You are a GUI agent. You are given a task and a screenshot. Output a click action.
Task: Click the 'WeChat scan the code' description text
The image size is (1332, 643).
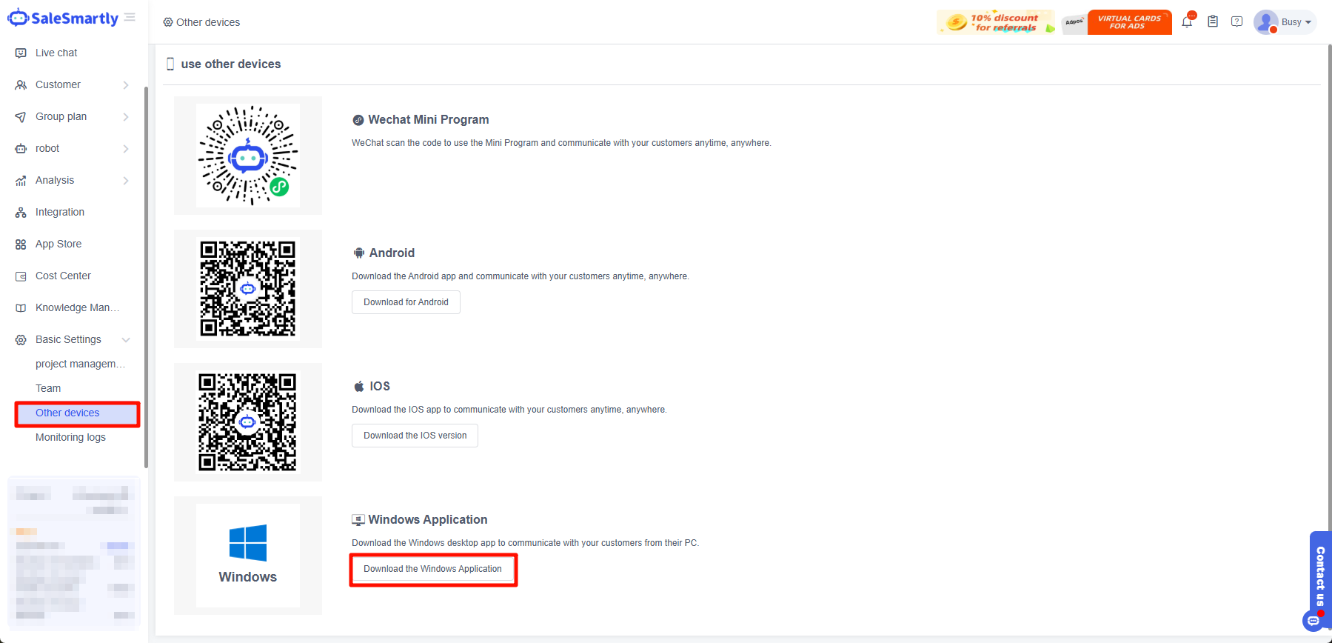pos(561,143)
